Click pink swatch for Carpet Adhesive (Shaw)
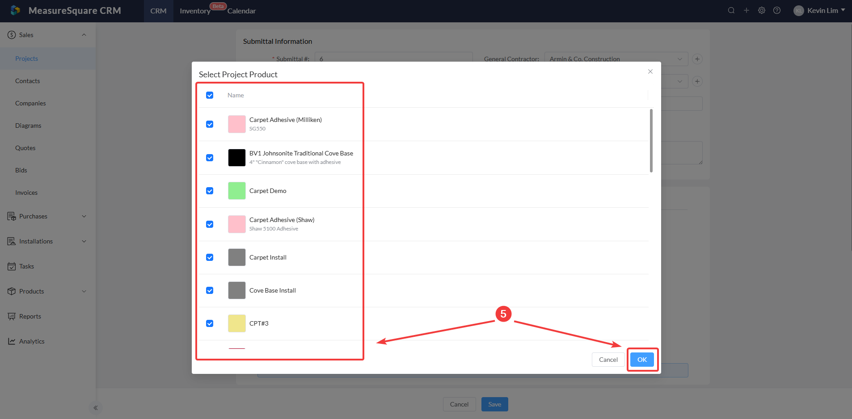The width and height of the screenshot is (852, 419). 237,224
